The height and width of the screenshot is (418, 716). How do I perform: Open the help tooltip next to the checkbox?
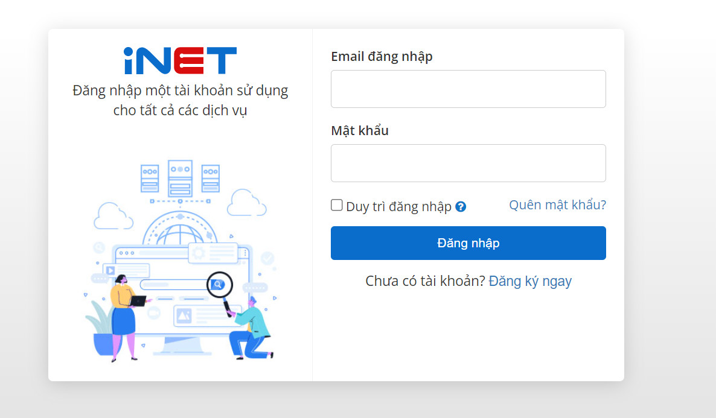tap(461, 206)
